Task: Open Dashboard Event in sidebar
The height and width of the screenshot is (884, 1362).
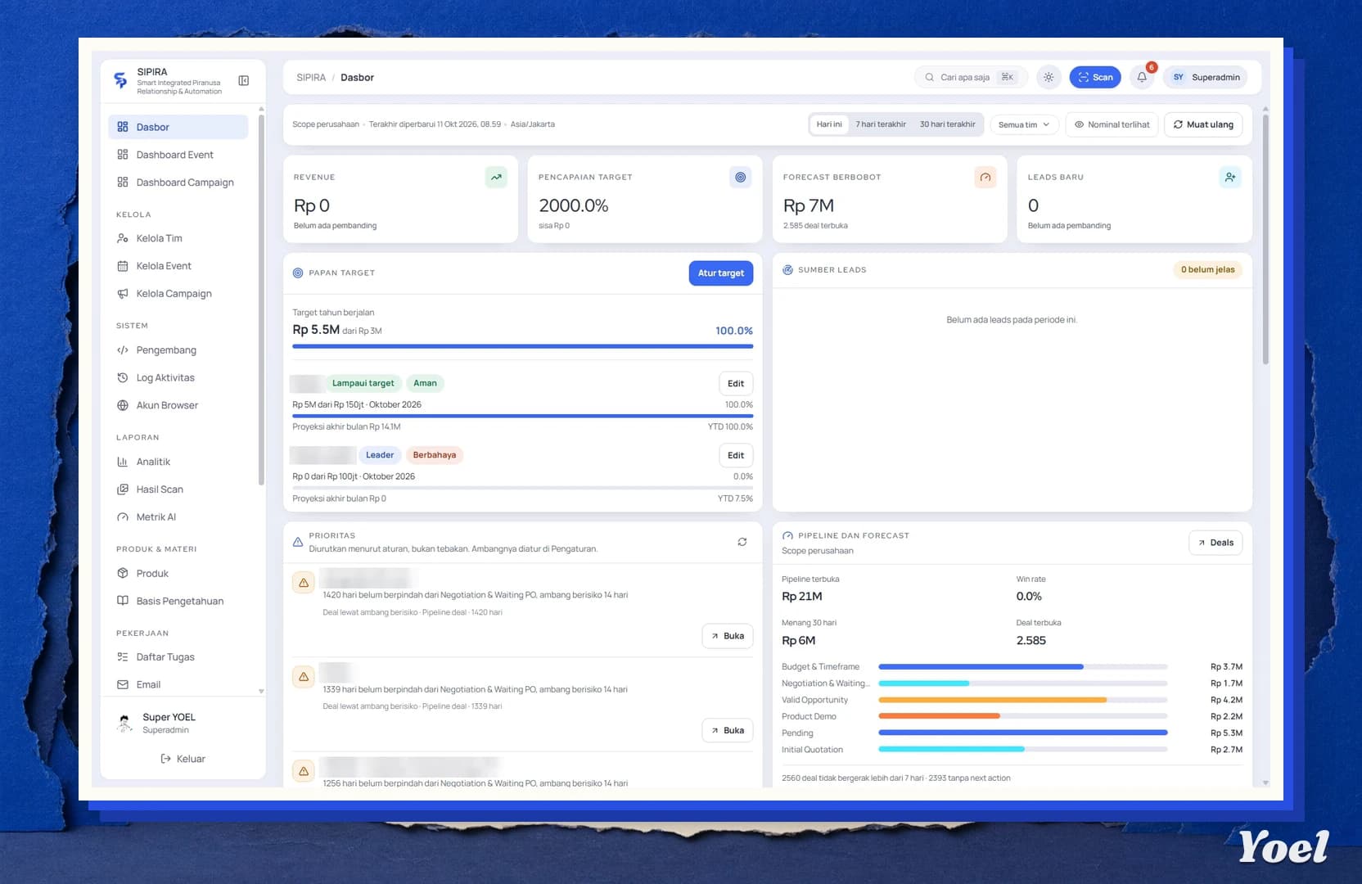Action: [x=178, y=155]
